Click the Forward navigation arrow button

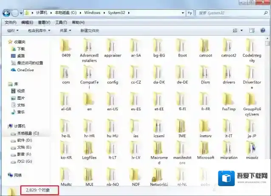(x=15, y=13)
